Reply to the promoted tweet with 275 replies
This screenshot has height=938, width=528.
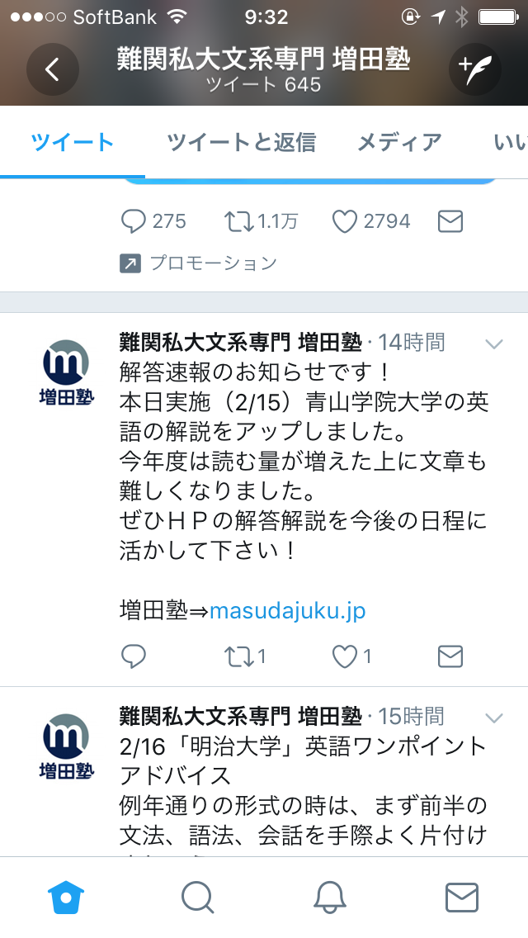153,221
